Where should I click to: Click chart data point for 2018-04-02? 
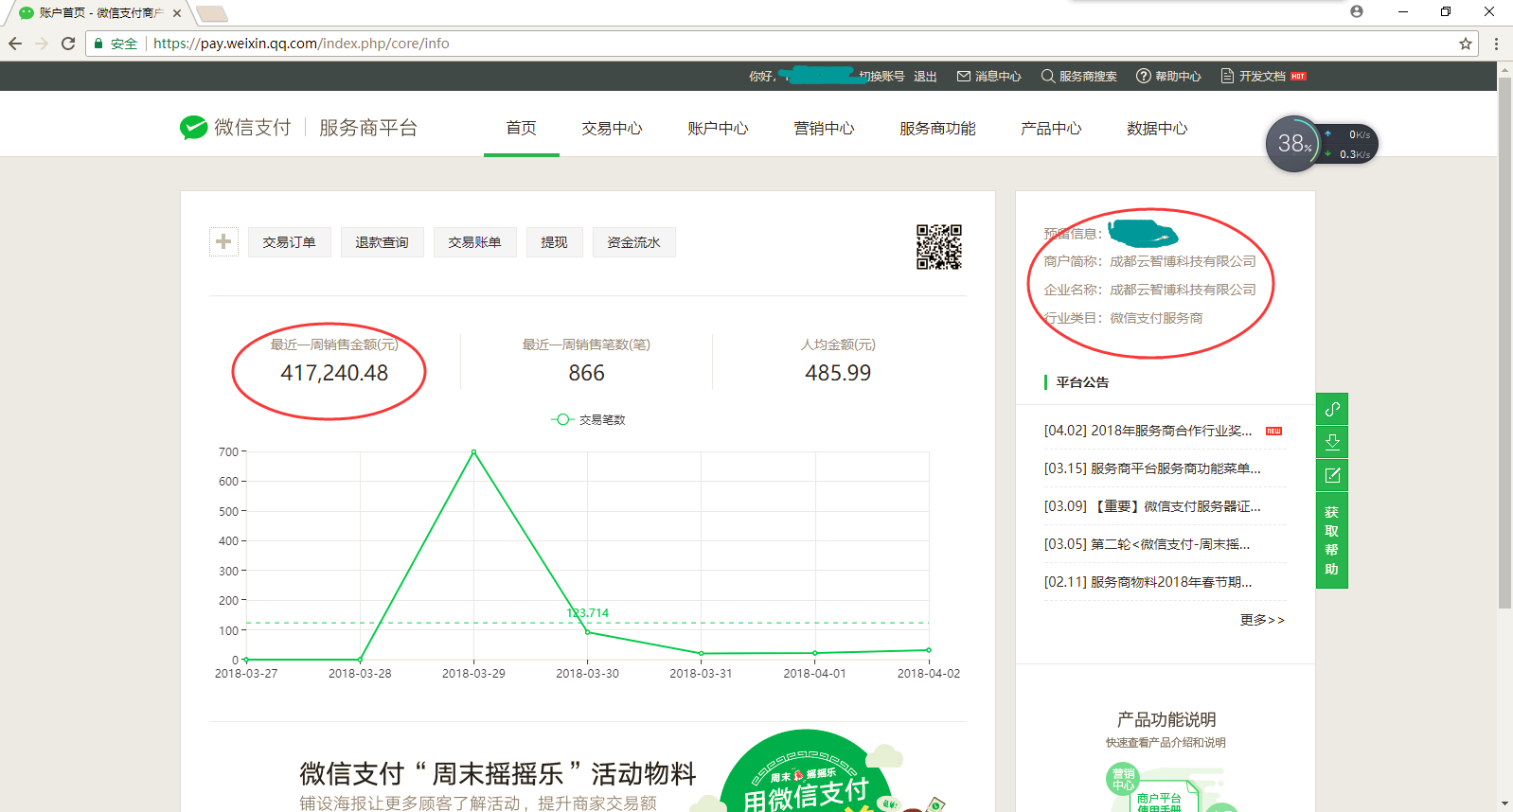[x=929, y=650]
